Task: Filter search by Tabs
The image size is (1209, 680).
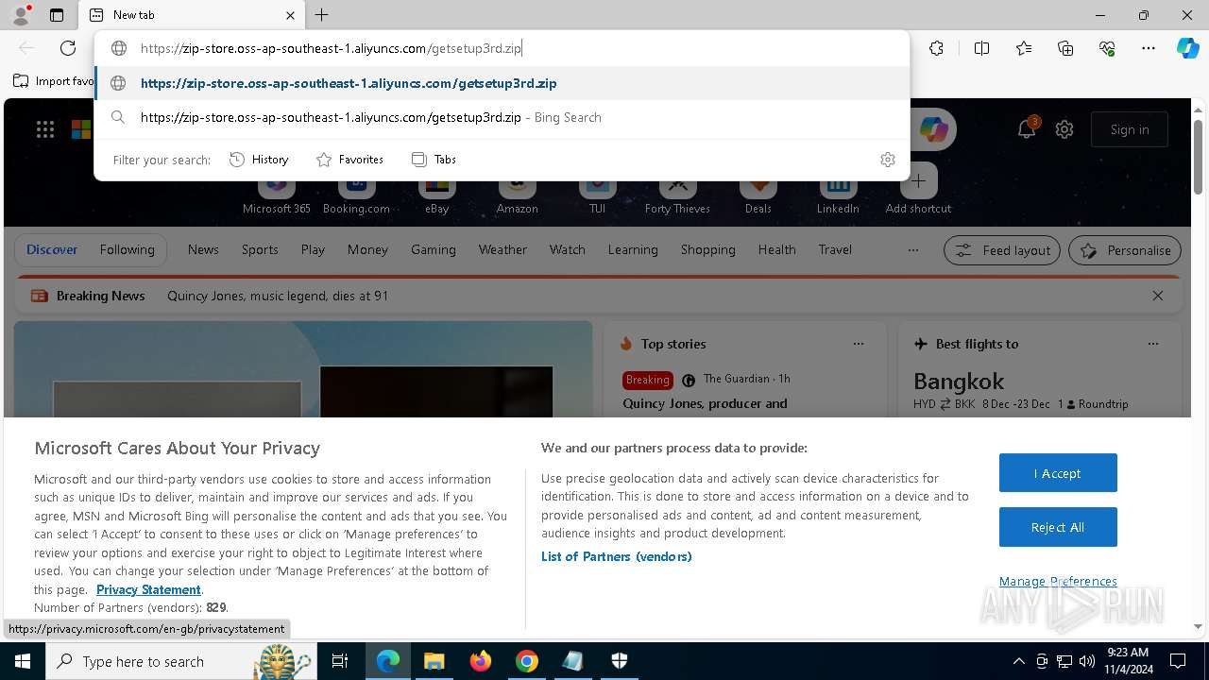Action: (434, 160)
